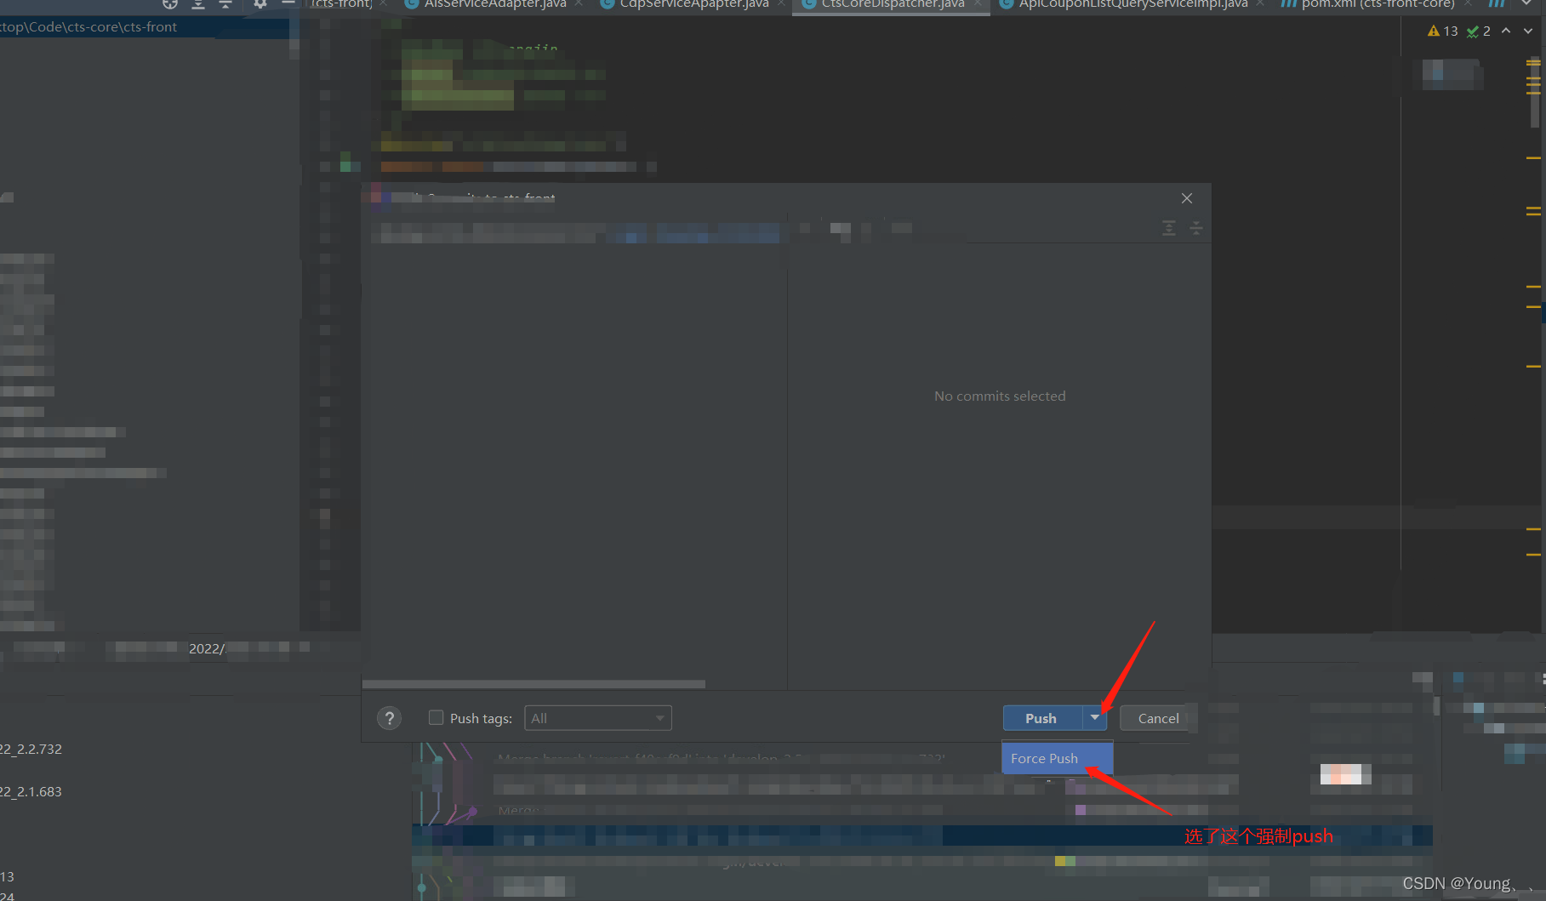Show hidden tabs via the chevron at tab bar end
Screen dimensions: 1546x901
coord(1527,3)
